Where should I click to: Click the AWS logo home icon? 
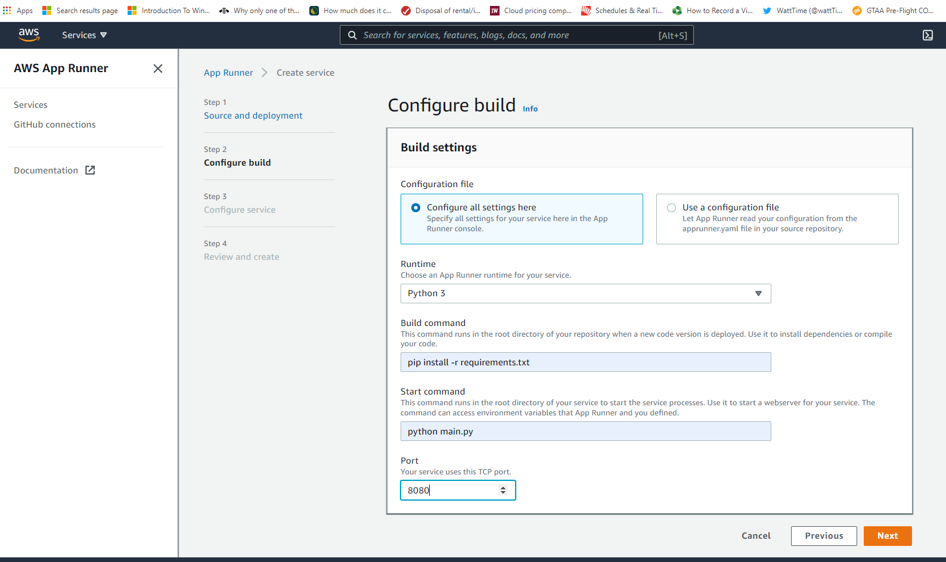click(29, 35)
